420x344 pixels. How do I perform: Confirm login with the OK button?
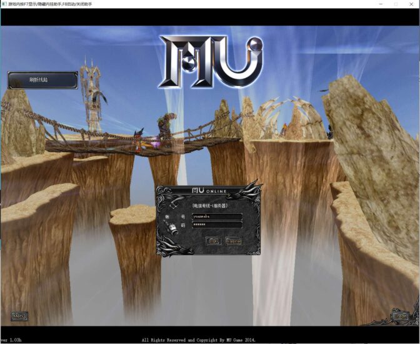click(213, 241)
